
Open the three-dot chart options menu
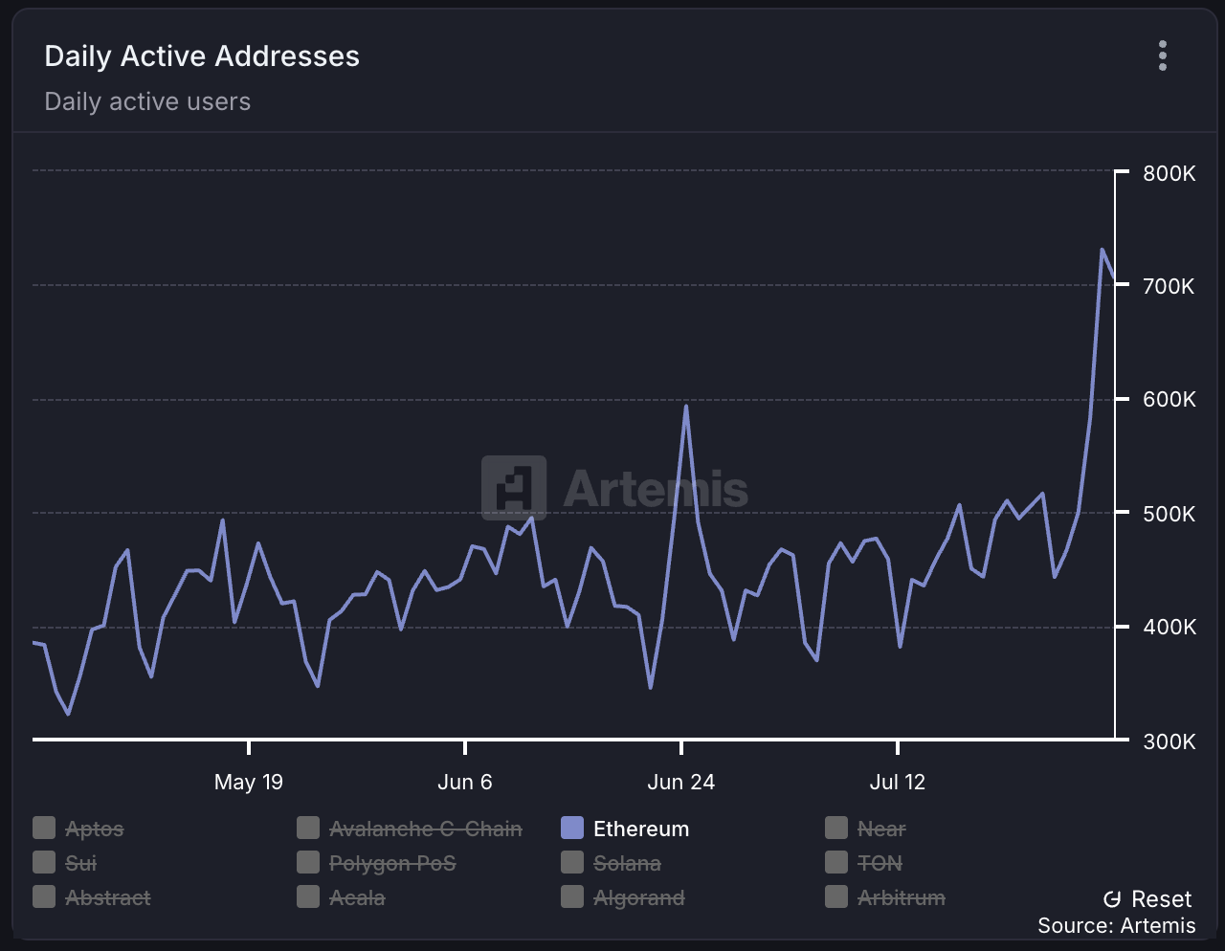[x=1163, y=55]
